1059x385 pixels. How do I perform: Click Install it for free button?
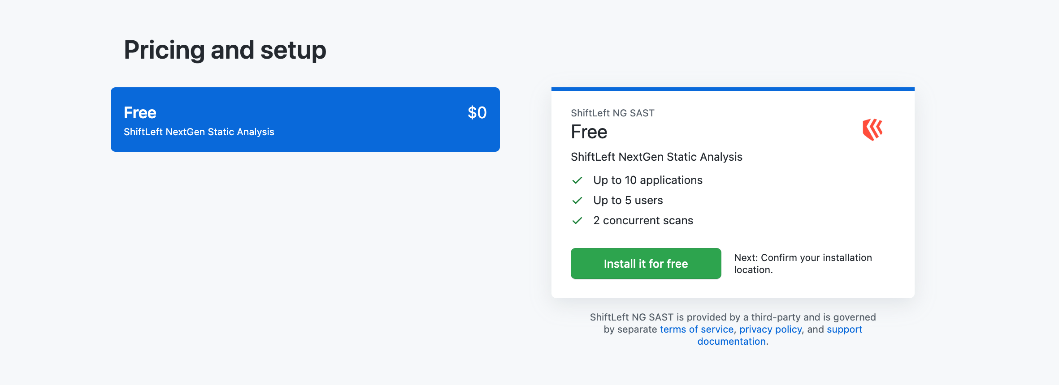click(x=646, y=264)
